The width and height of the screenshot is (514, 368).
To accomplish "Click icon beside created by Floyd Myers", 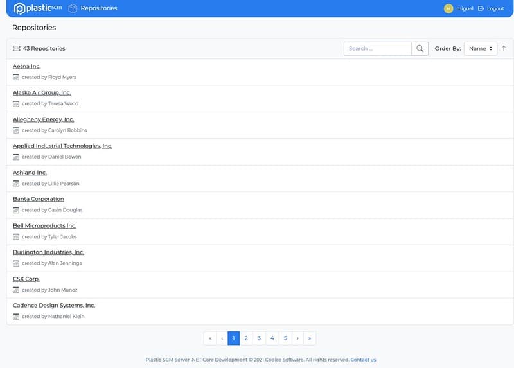I will [x=16, y=77].
